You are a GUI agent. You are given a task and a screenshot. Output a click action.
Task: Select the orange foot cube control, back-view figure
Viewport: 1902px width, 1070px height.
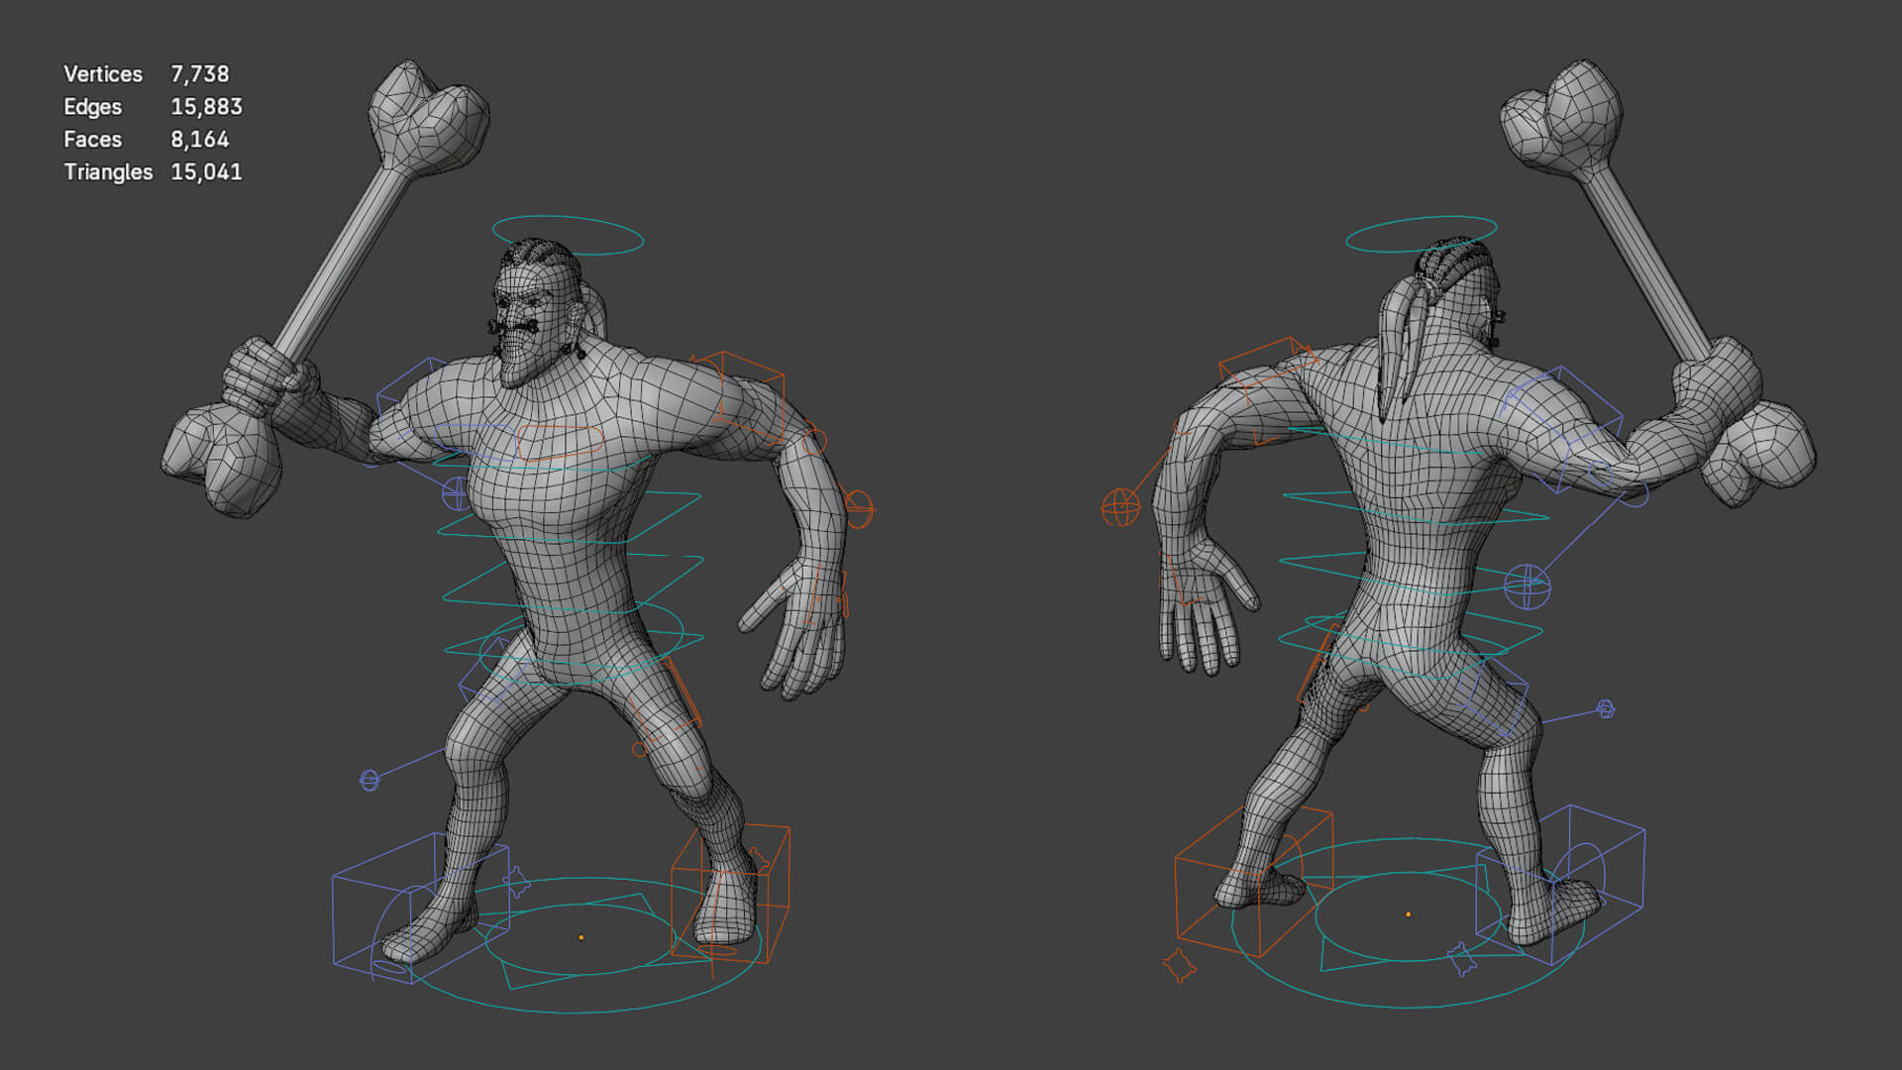point(1254,881)
